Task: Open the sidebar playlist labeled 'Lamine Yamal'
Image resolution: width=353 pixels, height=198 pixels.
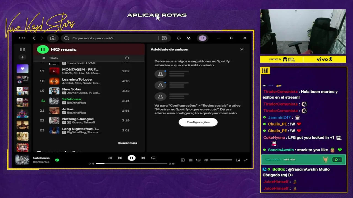Action: coord(22,125)
